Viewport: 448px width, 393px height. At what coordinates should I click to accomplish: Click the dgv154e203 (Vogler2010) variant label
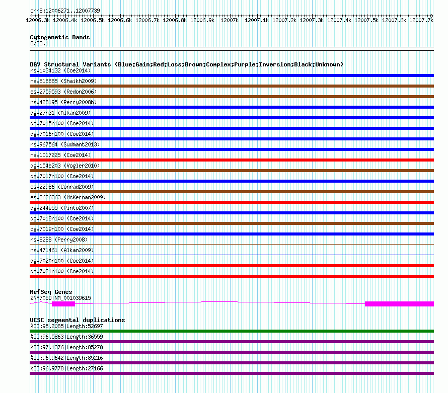click(x=65, y=166)
